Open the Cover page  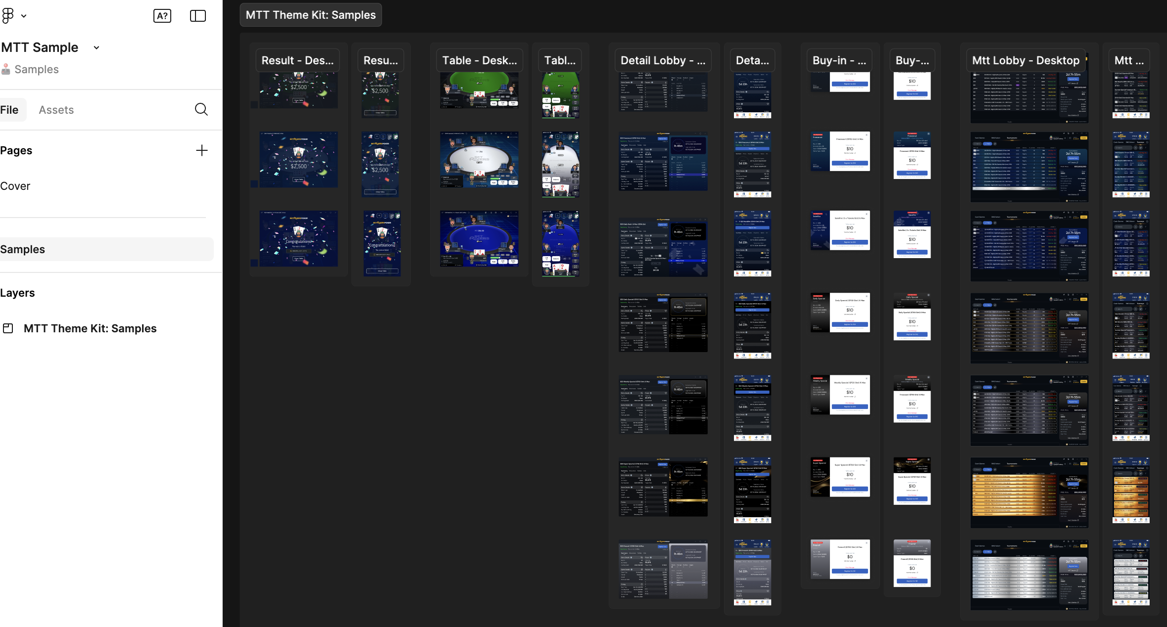15,186
